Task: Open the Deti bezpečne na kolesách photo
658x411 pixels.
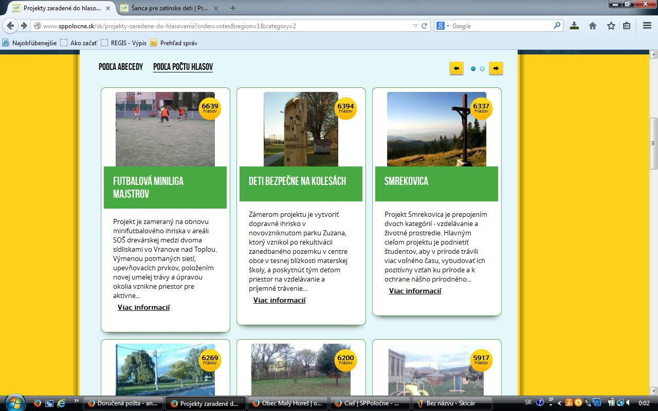Action: click(x=301, y=129)
